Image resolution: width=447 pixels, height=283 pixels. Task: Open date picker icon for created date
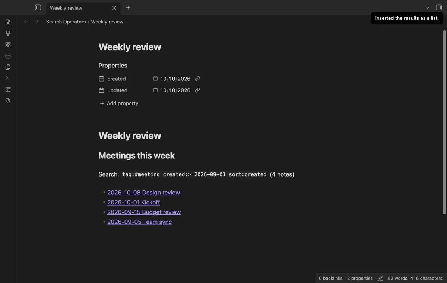156,79
